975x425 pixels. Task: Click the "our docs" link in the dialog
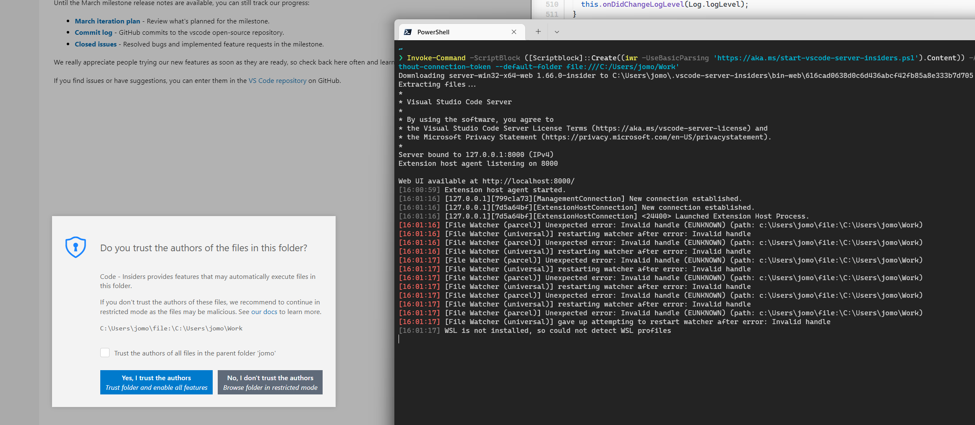point(263,312)
